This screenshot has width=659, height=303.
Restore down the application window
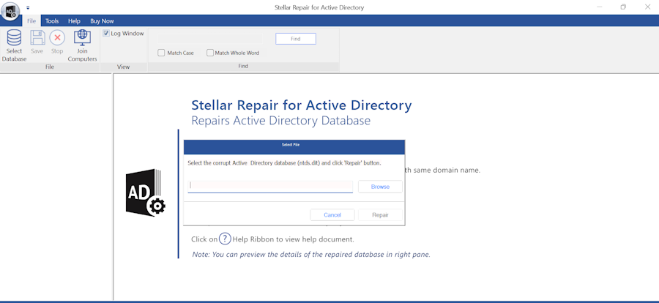pos(623,7)
